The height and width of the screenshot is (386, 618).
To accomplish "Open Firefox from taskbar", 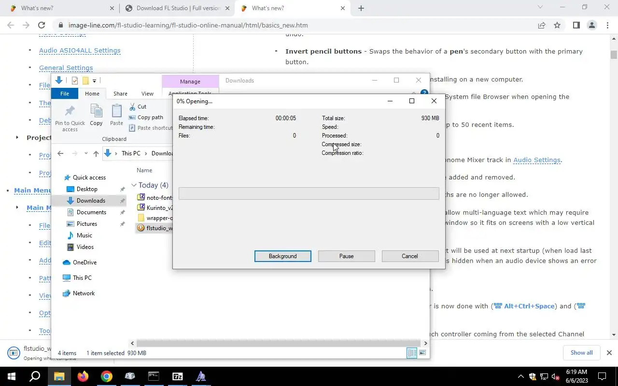I will coord(83,376).
